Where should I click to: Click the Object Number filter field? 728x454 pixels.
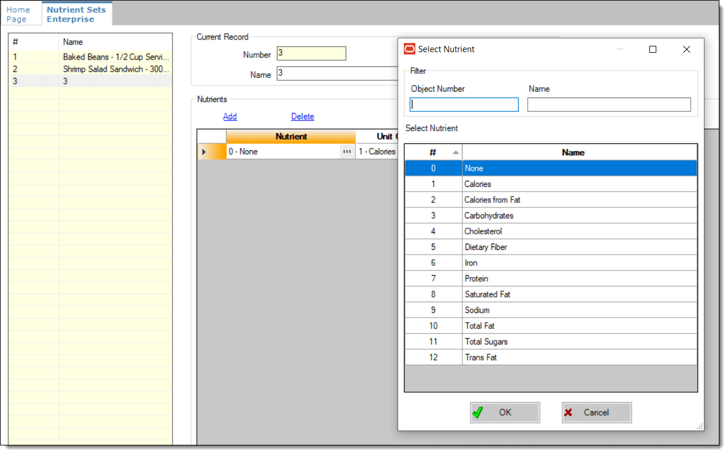pos(464,104)
